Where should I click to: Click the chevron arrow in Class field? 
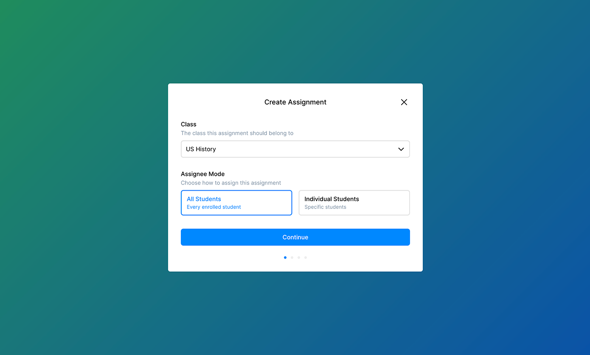[x=401, y=149]
